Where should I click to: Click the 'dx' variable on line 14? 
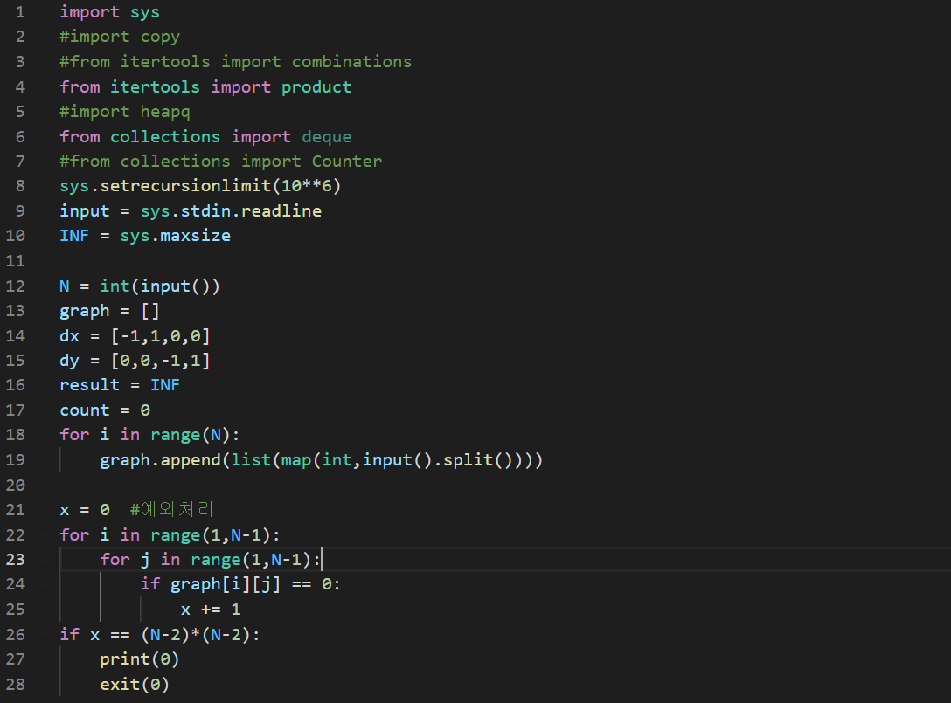point(69,335)
